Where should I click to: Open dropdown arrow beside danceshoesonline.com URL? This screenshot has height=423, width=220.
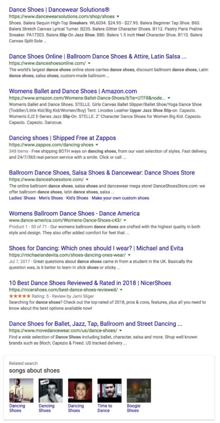(x=89, y=63)
